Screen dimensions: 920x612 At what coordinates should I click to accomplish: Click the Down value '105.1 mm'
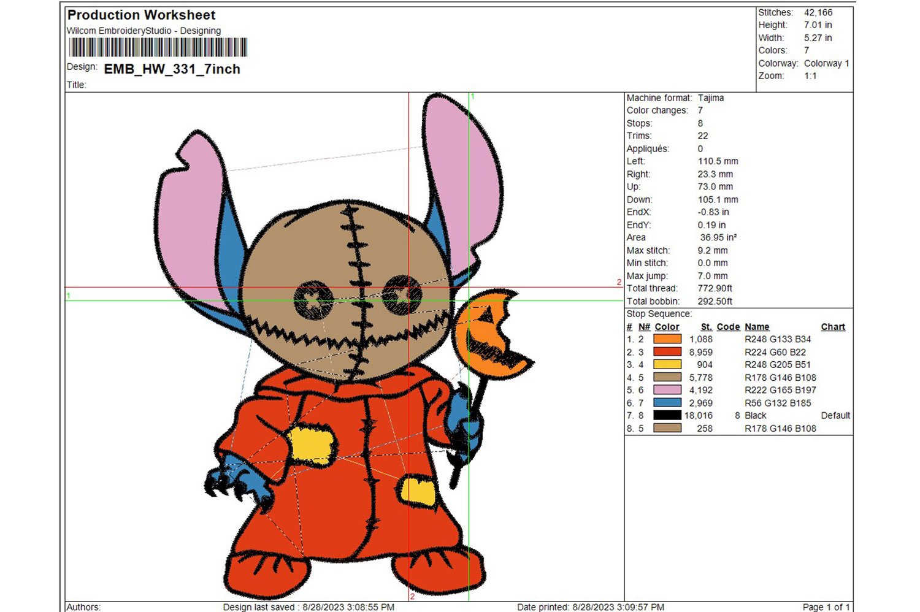pos(718,200)
